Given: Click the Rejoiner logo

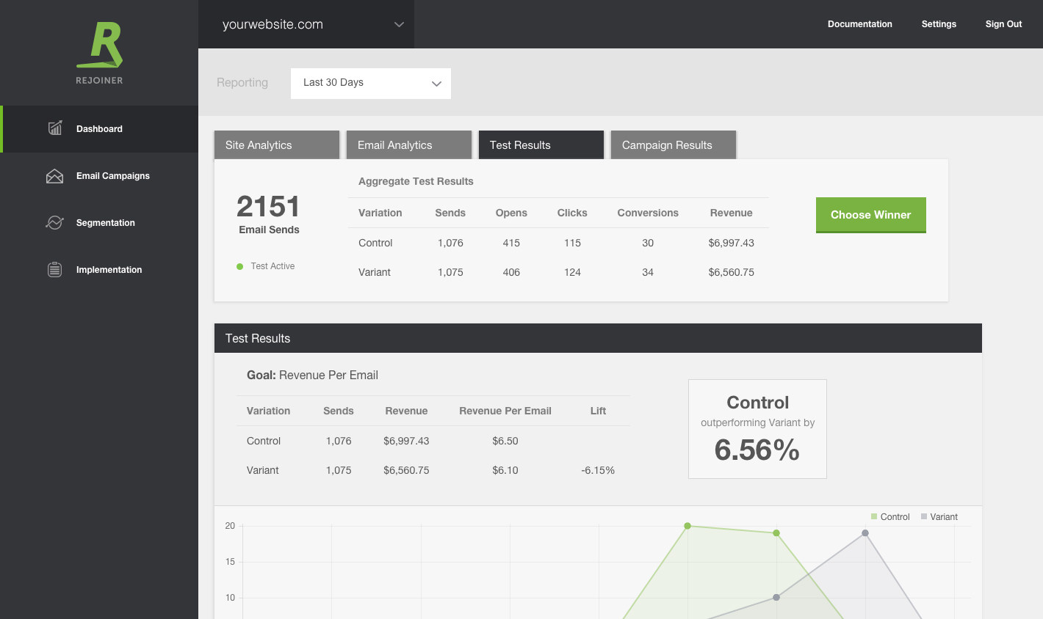Looking at the screenshot, I should click(x=99, y=53).
